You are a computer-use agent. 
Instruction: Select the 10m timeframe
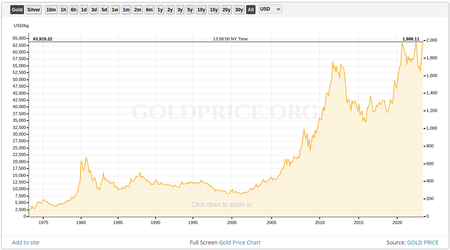click(x=51, y=9)
